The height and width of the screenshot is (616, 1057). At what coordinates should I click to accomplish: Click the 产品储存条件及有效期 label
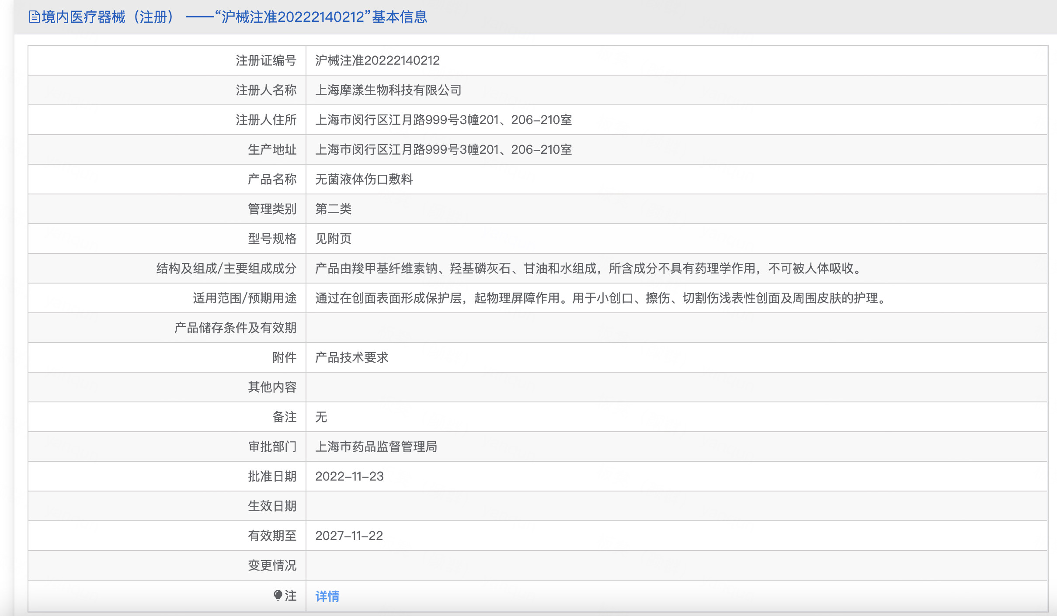236,328
